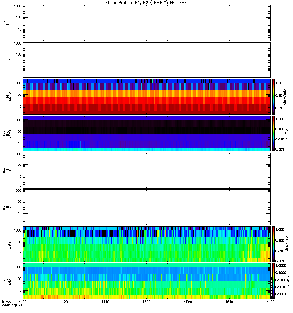The image size is (293, 313).
Task: Click the '<|nT|>' unit label of thc scm1 color bar
Action: pyautogui.click(x=288, y=281)
